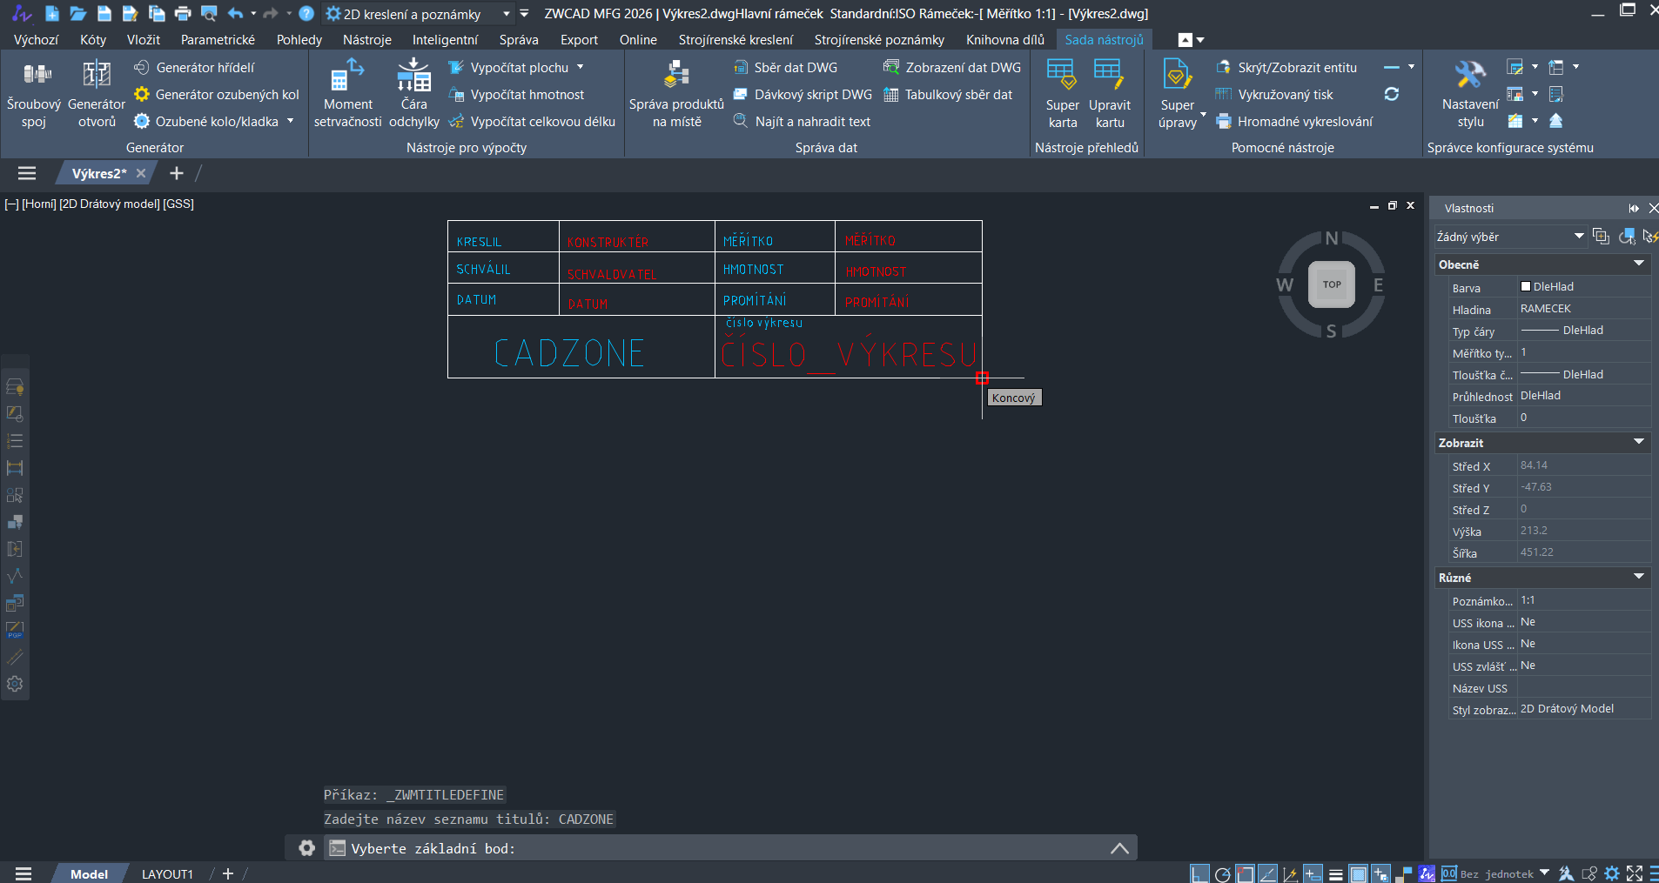Click Čára odchylky tool
Viewport: 1659px width, 883px height.
pyautogui.click(x=413, y=94)
